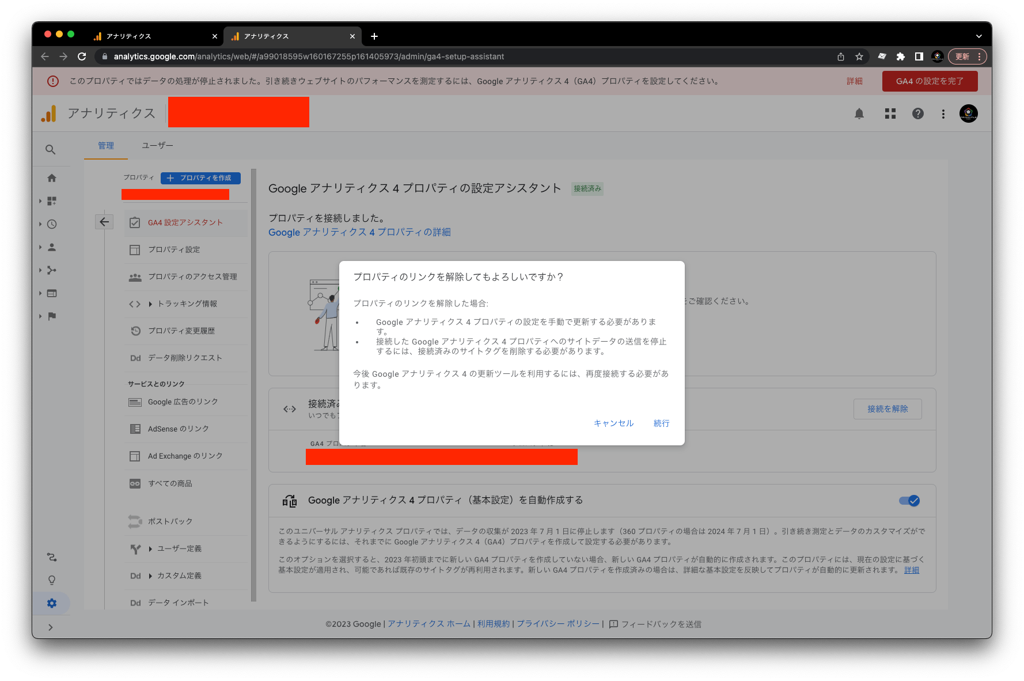This screenshot has height=681, width=1024.
Task: Click the browser back arrow
Action: pos(45,56)
